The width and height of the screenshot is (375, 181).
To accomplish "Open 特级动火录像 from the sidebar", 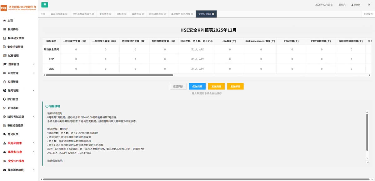I will (x=16, y=38).
